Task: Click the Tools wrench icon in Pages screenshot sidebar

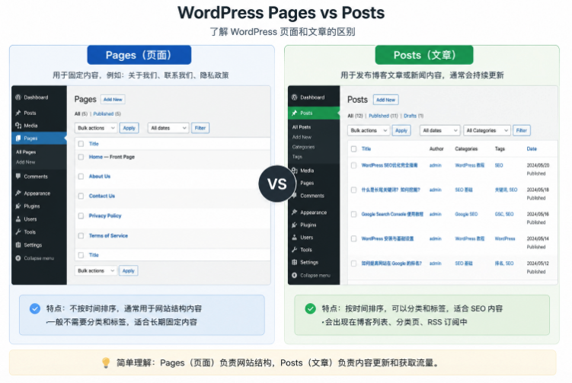Action: (18, 232)
